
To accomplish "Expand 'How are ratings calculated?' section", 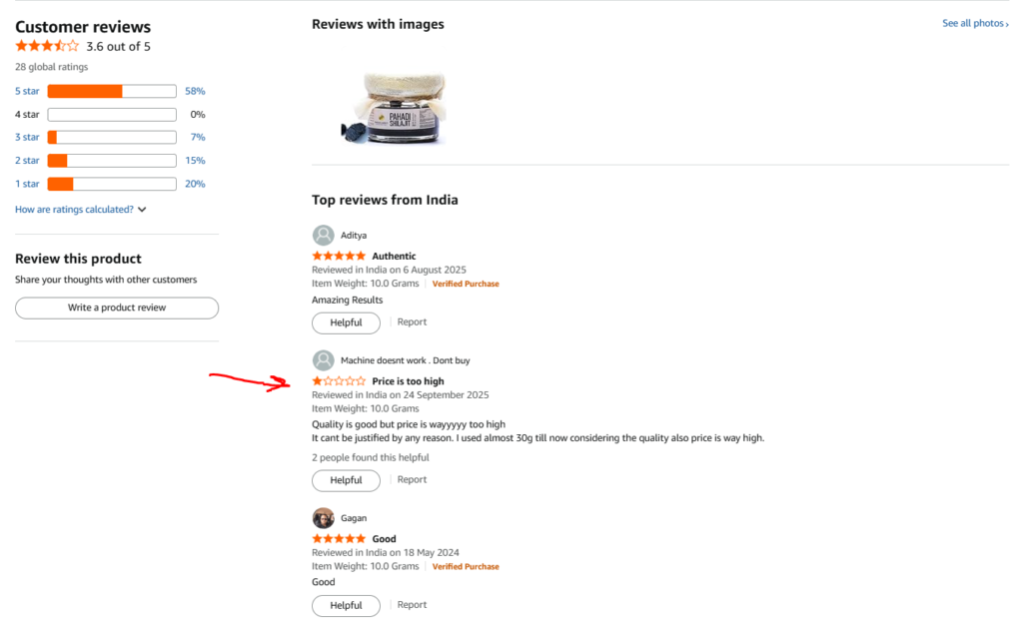I will (x=74, y=209).
